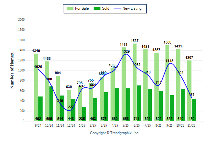Select the 12/24 x-axis month label
Viewport: 210px width, 141px height.
pos(71,125)
